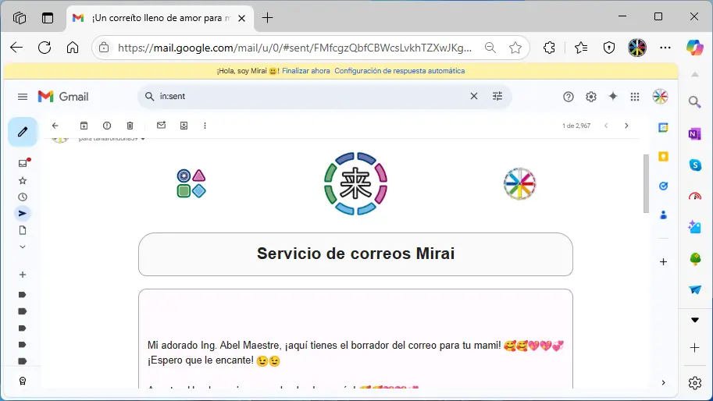Open Gmail Help support icon
The height and width of the screenshot is (401, 713).
pos(569,97)
